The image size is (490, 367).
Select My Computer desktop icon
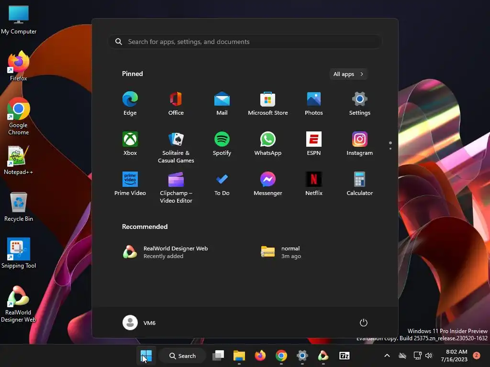pyautogui.click(x=19, y=20)
